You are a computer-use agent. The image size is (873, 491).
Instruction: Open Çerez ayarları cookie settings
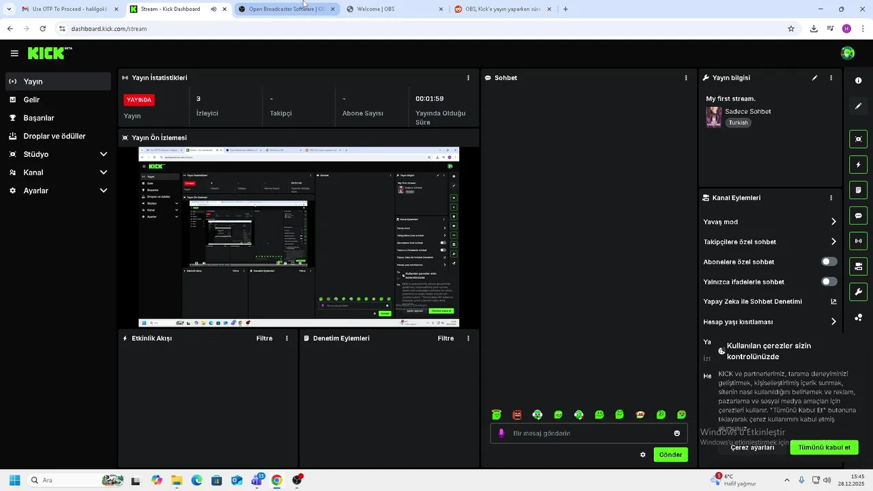[x=752, y=447]
